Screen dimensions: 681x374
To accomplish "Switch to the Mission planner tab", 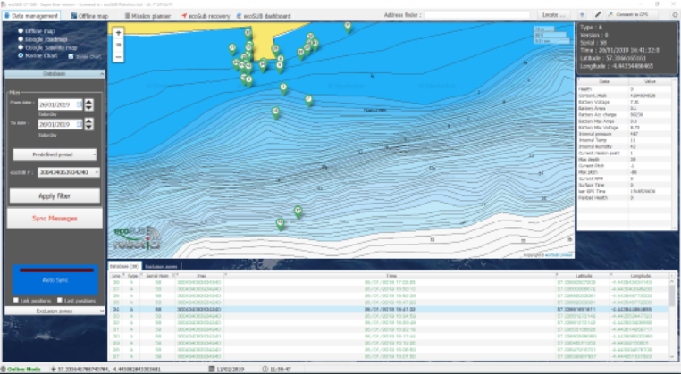I will [x=149, y=16].
